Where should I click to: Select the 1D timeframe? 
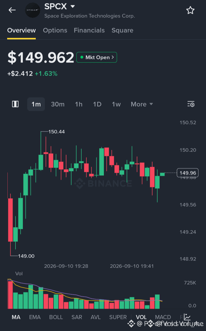[x=97, y=104]
